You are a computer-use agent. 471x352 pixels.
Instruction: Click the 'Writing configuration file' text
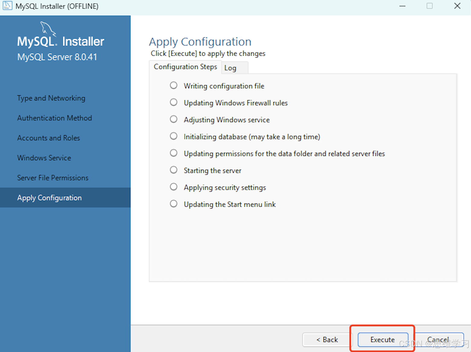[224, 86]
